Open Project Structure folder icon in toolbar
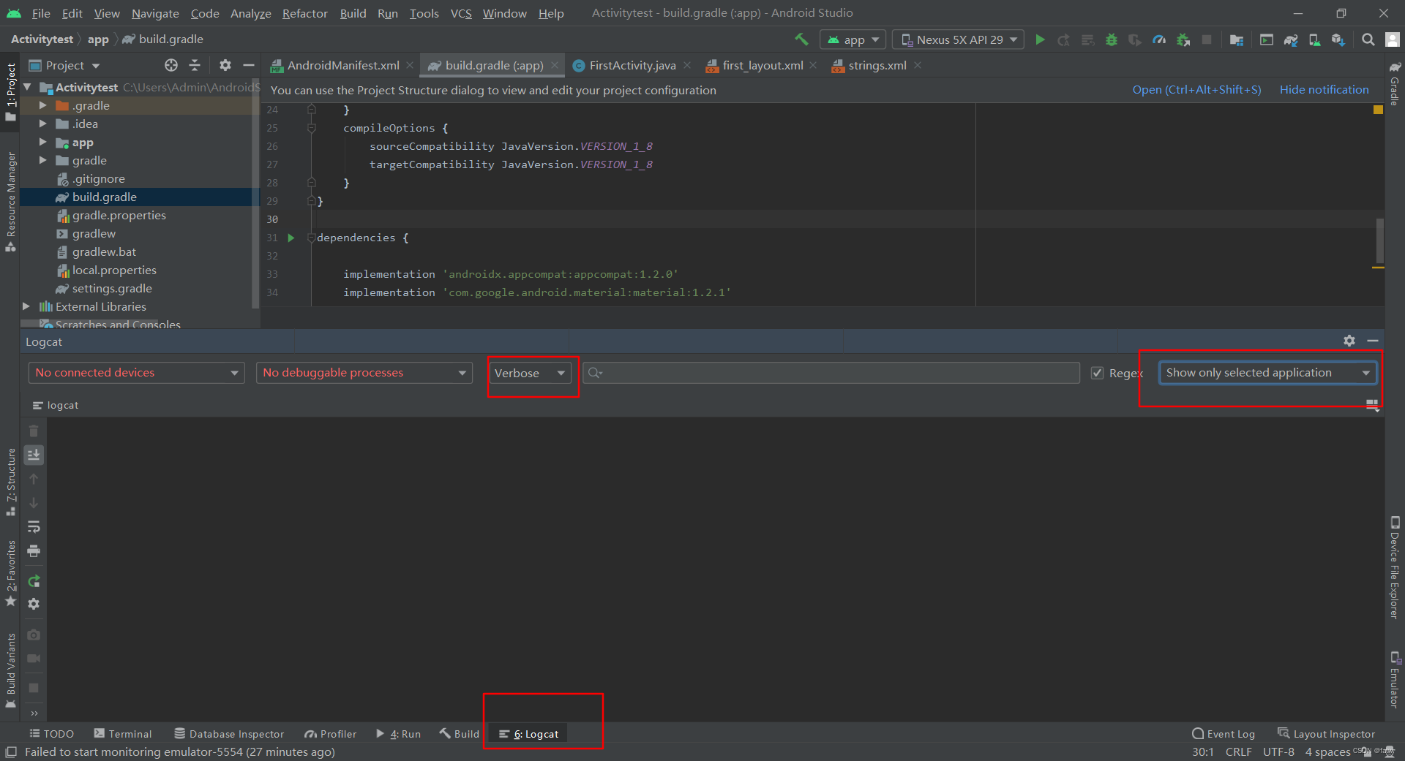Image resolution: width=1405 pixels, height=761 pixels. (x=1237, y=39)
